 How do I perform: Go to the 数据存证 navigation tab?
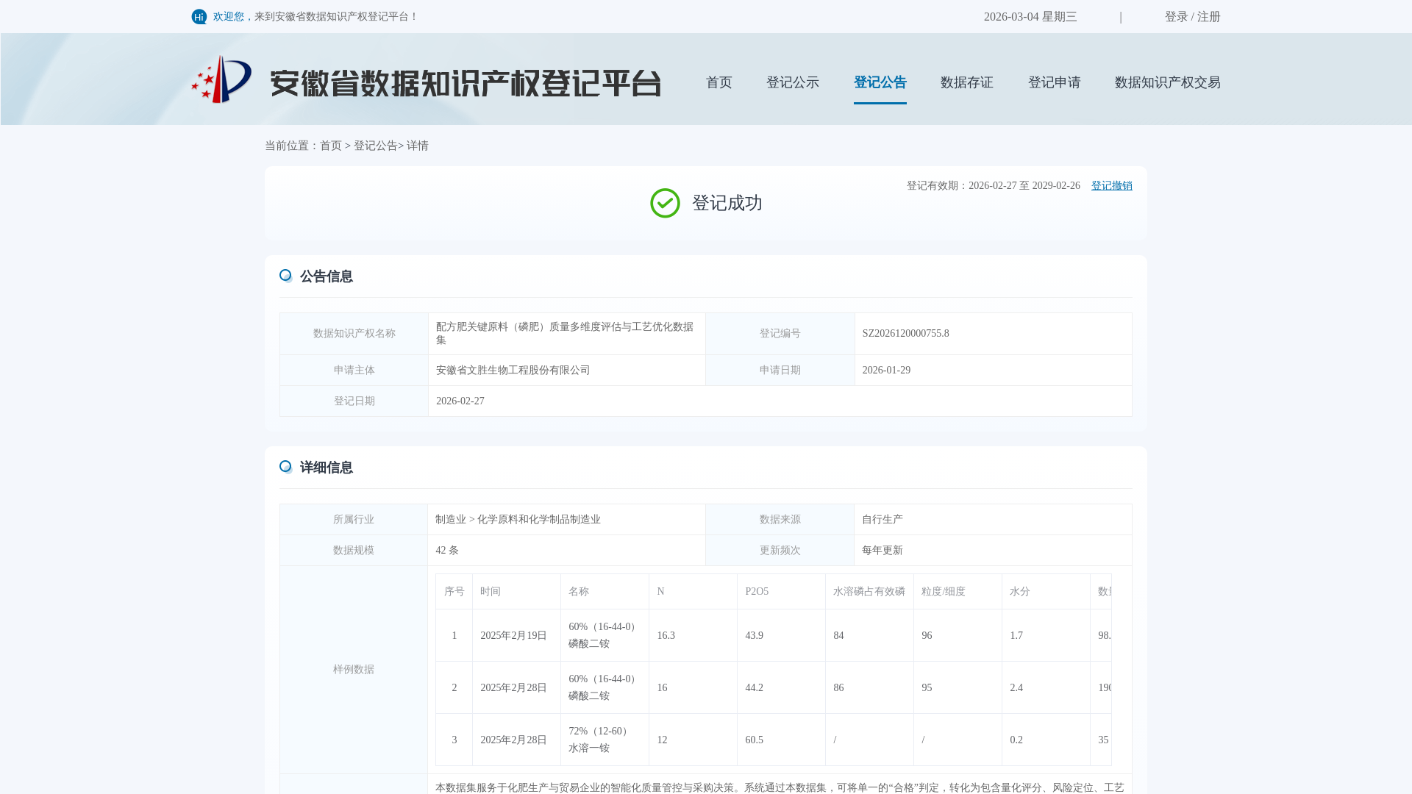point(966,82)
